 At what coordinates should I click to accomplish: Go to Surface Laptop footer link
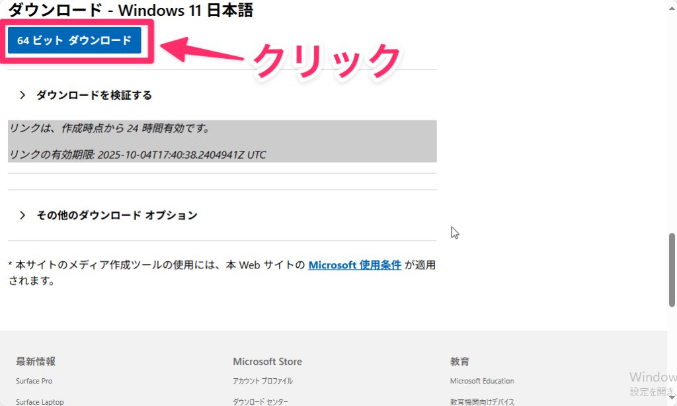point(40,401)
